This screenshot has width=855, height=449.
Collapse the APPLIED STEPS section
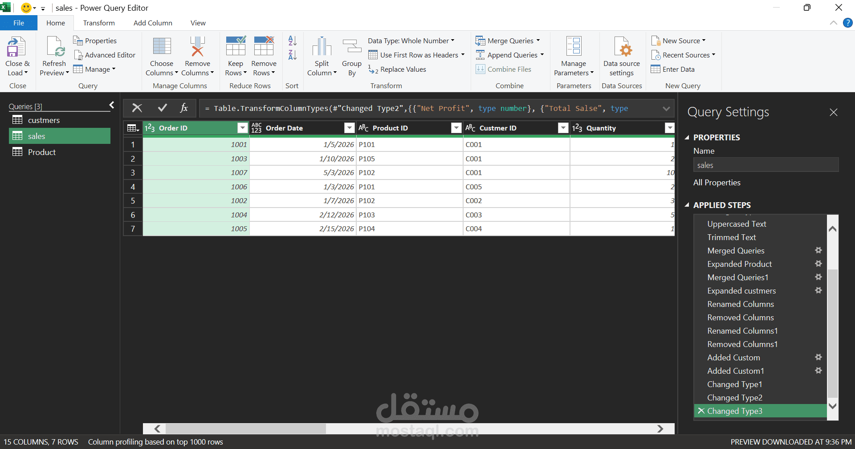tap(687, 205)
